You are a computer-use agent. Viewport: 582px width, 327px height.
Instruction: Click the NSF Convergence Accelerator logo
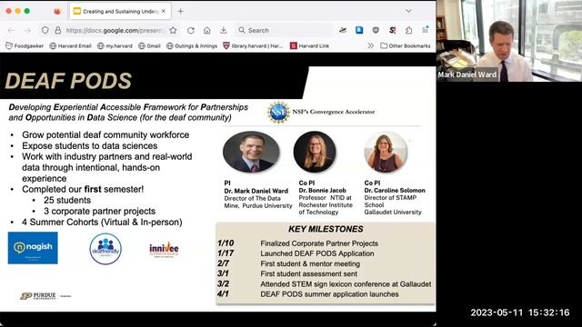click(x=321, y=112)
